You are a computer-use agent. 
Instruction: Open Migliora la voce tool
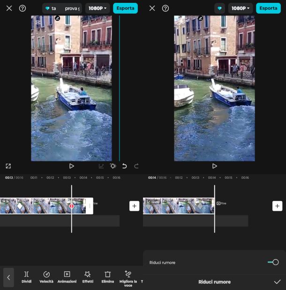coord(128,276)
